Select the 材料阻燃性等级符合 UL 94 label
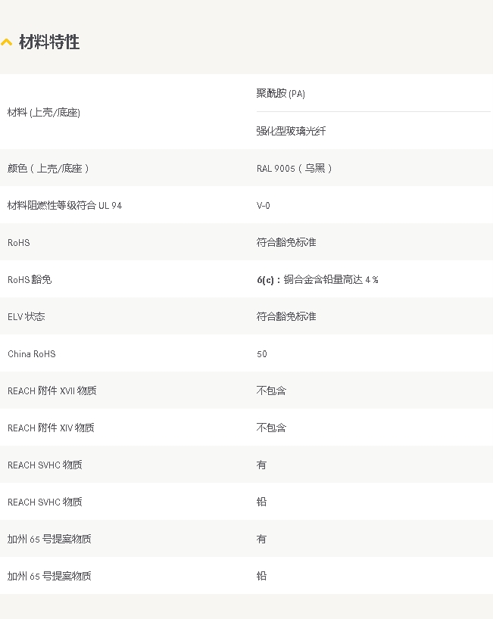 65,205
